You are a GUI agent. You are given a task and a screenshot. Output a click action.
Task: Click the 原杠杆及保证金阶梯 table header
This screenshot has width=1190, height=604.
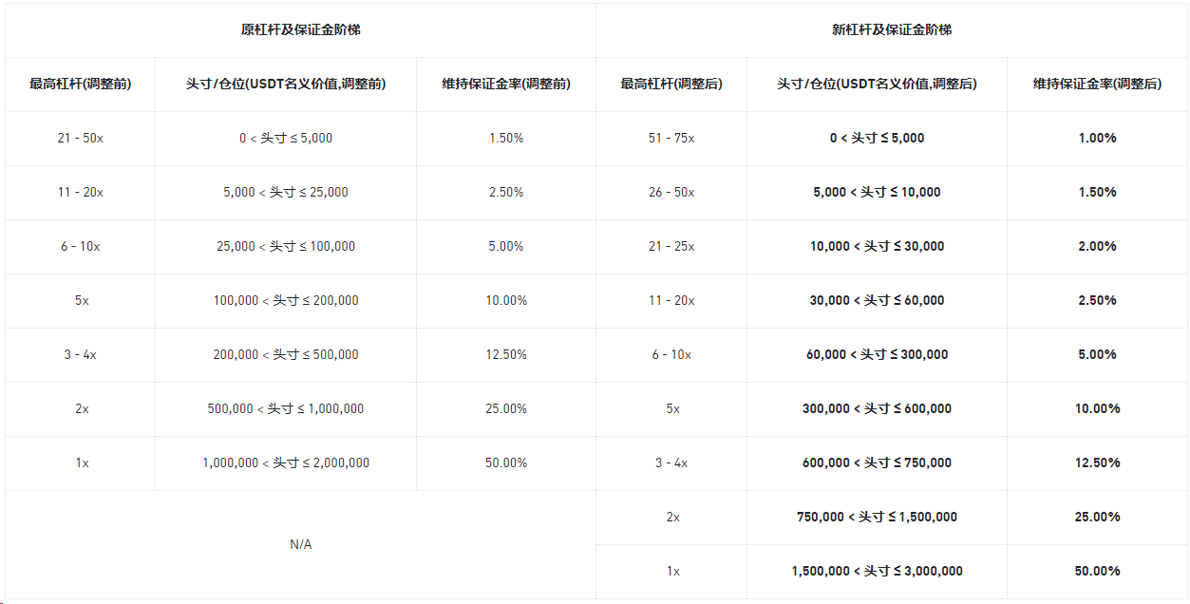pyautogui.click(x=300, y=29)
